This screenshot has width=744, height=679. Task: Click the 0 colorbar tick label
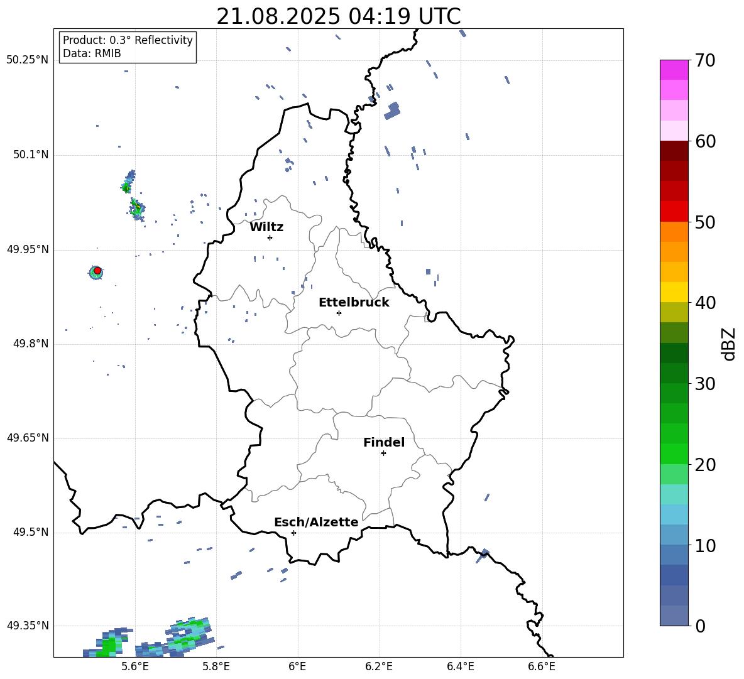(700, 626)
